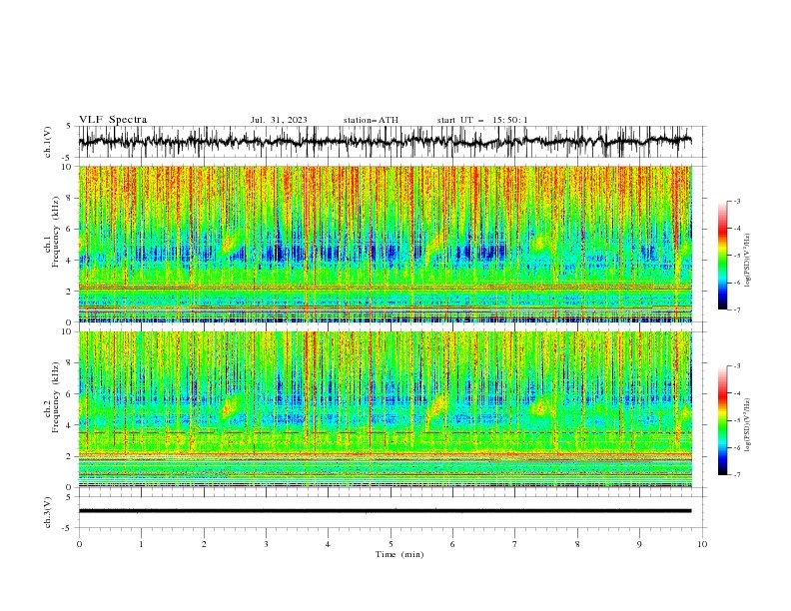Click the date text "Jul. 31, 2023"
Image resolution: width=791 pixels, height=611 pixels.
(x=279, y=120)
